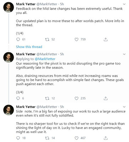The image size is (129, 142).
Task: Reply to the Mid lane changes tweet
Action: pyautogui.click(x=18, y=39)
